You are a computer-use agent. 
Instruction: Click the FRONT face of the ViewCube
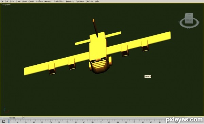(x=189, y=20)
